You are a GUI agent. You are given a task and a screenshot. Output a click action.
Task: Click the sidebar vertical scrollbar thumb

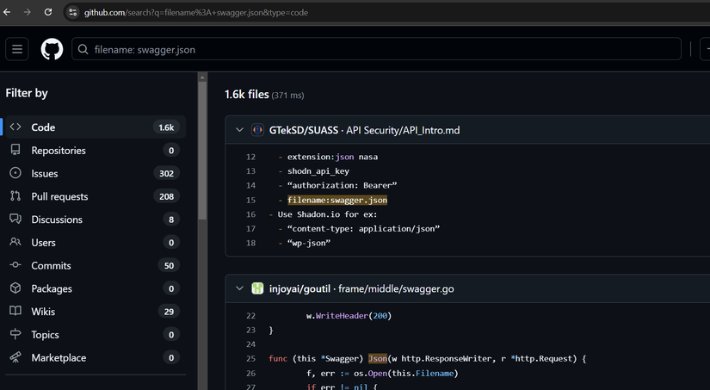click(202, 151)
